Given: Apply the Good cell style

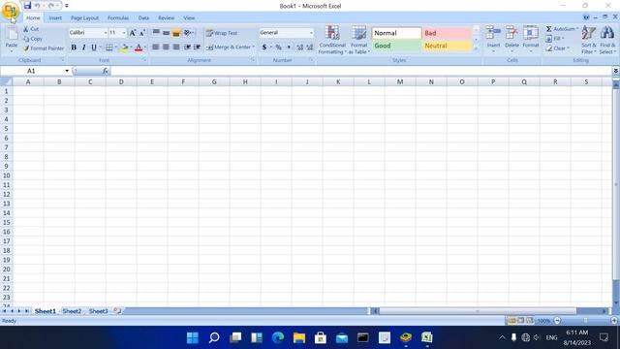Looking at the screenshot, I should (396, 46).
